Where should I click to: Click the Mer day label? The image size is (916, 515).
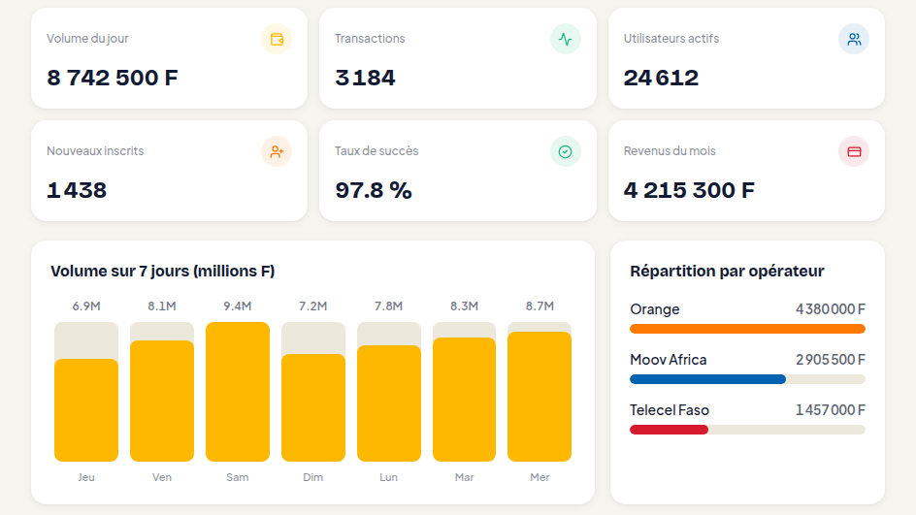click(540, 477)
